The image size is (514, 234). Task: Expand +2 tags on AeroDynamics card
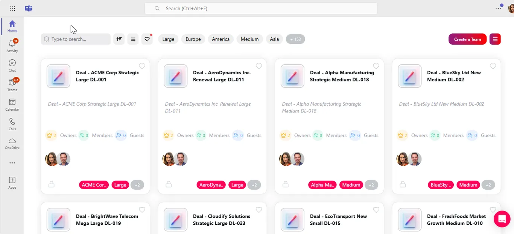click(254, 185)
